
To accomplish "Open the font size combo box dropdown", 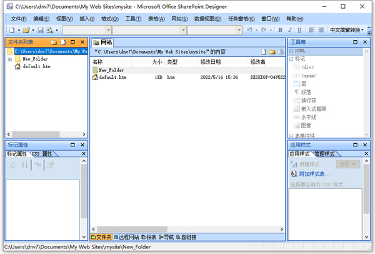I will [x=239, y=30].
